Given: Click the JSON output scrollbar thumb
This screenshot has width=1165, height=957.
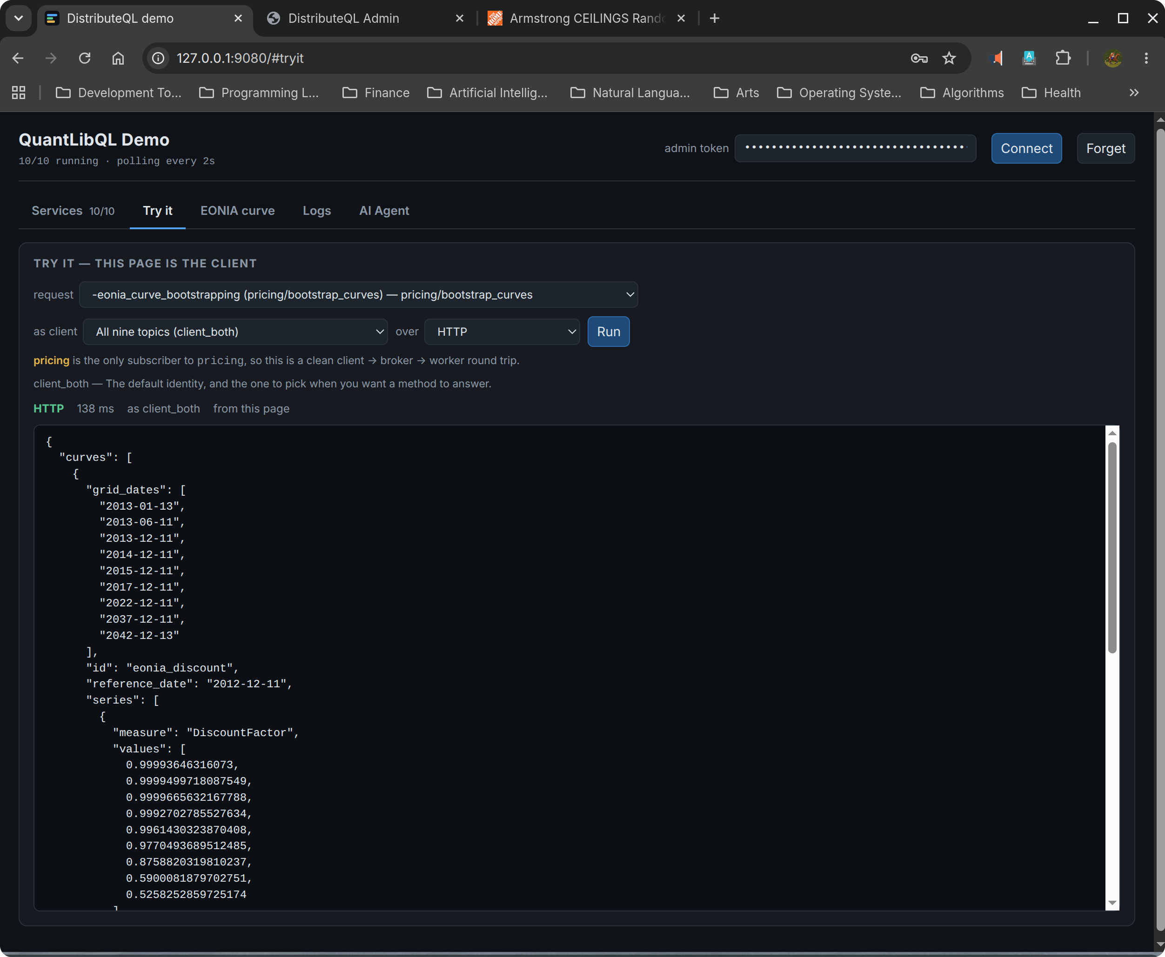Looking at the screenshot, I should coord(1112,547).
